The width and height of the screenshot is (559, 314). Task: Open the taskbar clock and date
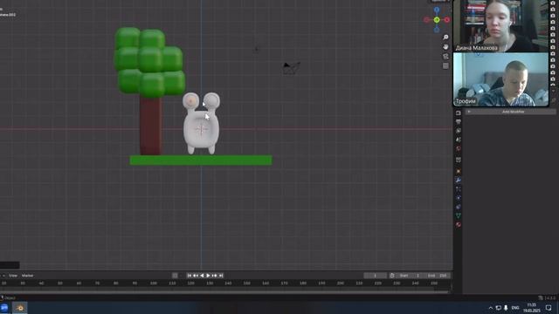click(532, 308)
